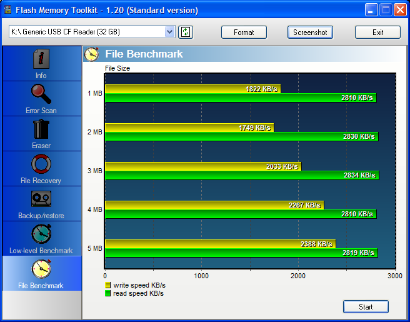
Task: Click the yellow write speed legend swatch
Action: point(108,285)
